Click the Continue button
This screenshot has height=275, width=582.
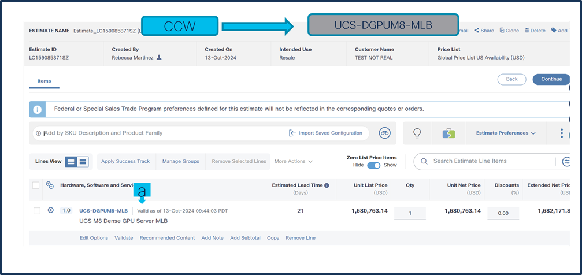click(551, 79)
